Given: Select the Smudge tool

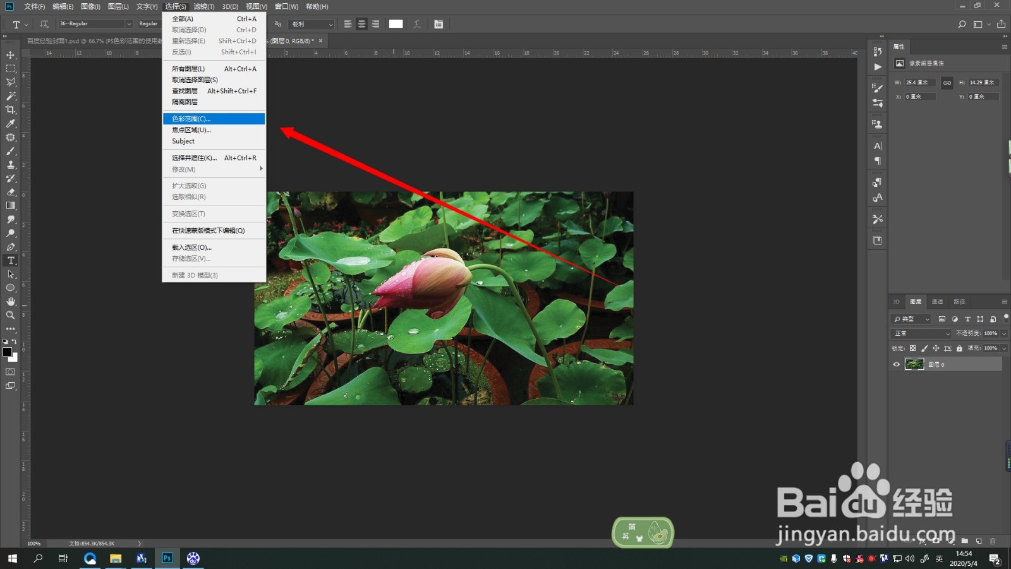Looking at the screenshot, I should (x=11, y=219).
